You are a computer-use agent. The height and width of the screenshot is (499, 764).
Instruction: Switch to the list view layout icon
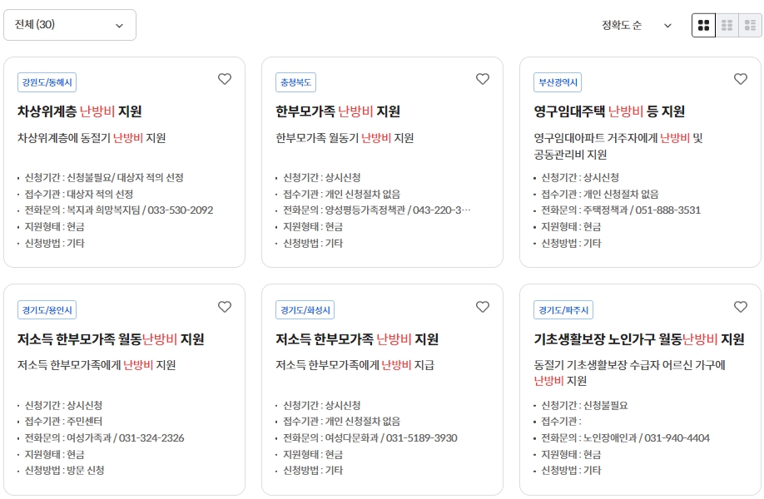pos(750,25)
